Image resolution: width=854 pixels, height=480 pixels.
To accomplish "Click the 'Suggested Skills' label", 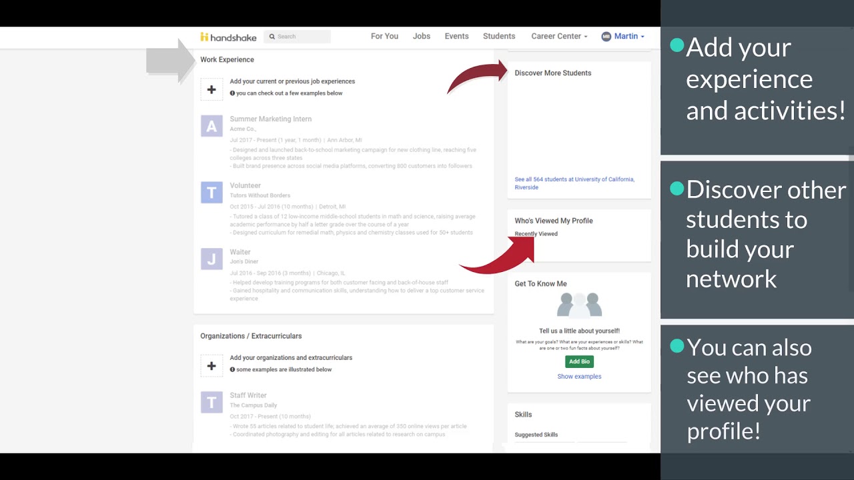I will tap(536, 435).
